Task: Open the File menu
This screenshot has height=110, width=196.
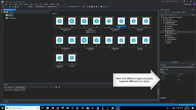Action: (x=2, y=4)
